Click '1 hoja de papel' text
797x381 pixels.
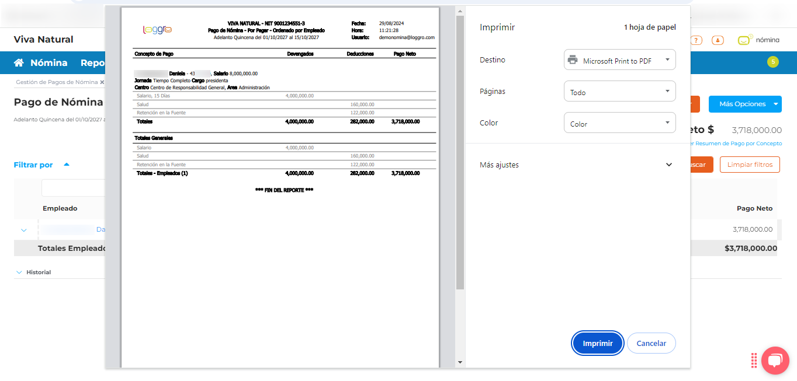coord(650,27)
